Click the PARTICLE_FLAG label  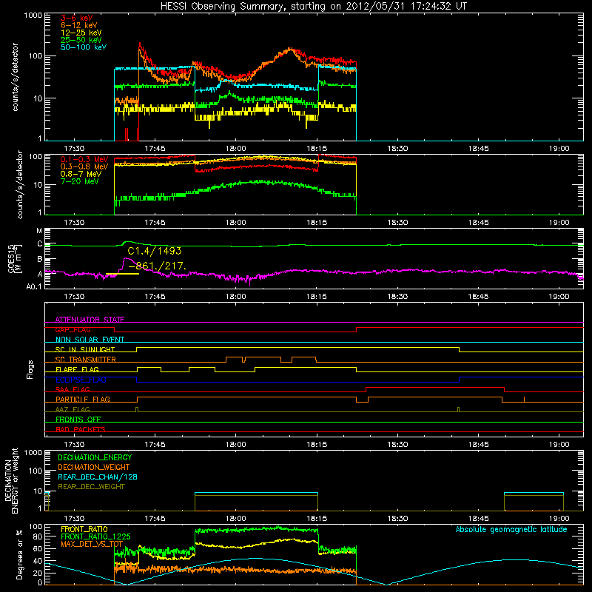click(x=83, y=399)
